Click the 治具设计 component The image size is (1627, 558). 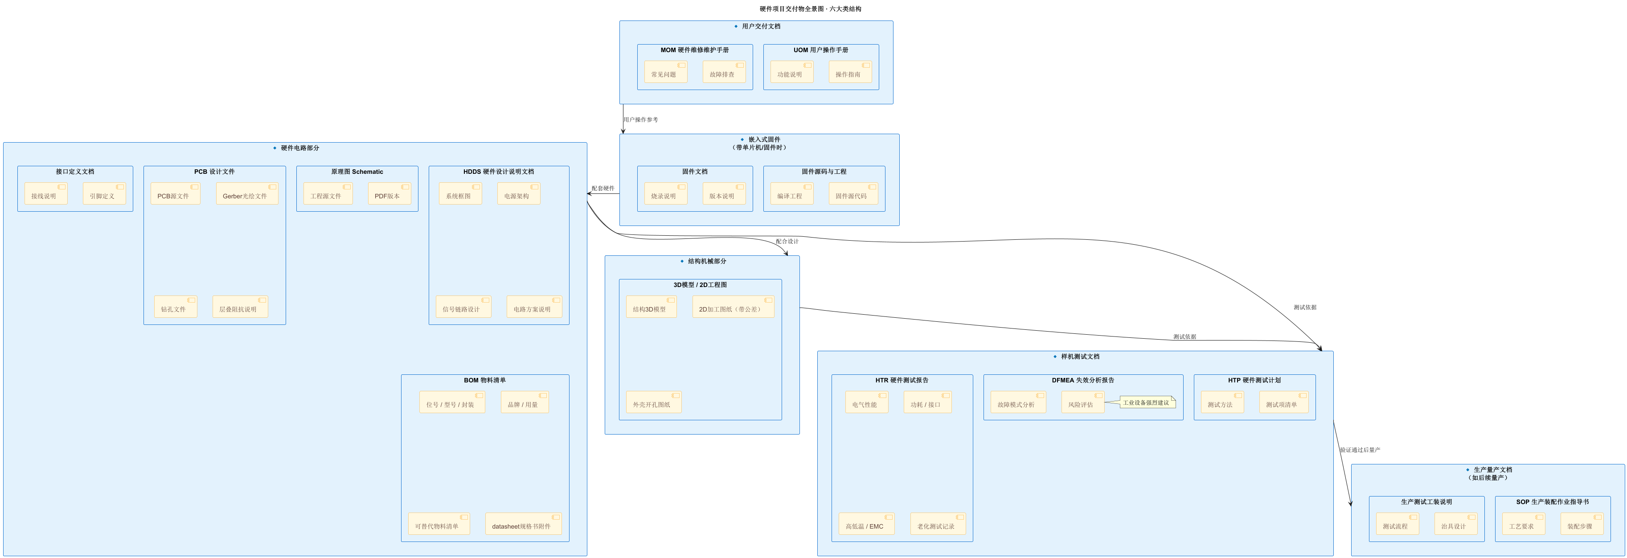coord(1455,524)
